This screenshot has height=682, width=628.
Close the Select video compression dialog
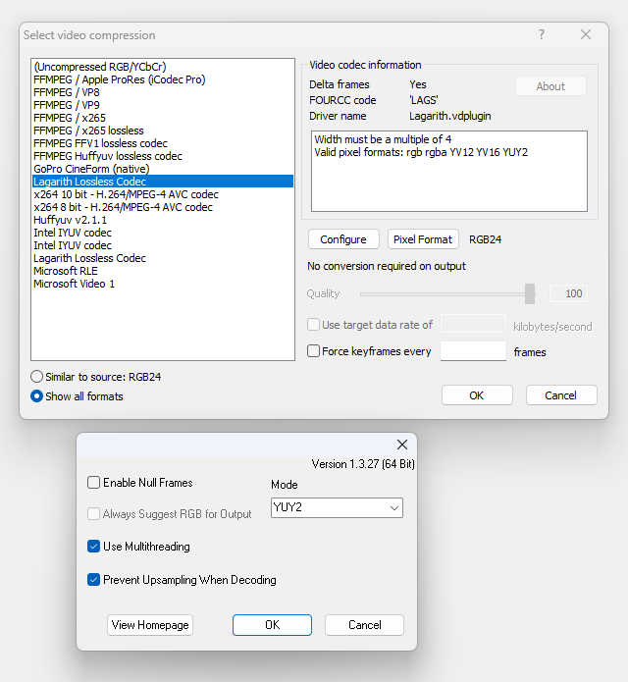586,34
